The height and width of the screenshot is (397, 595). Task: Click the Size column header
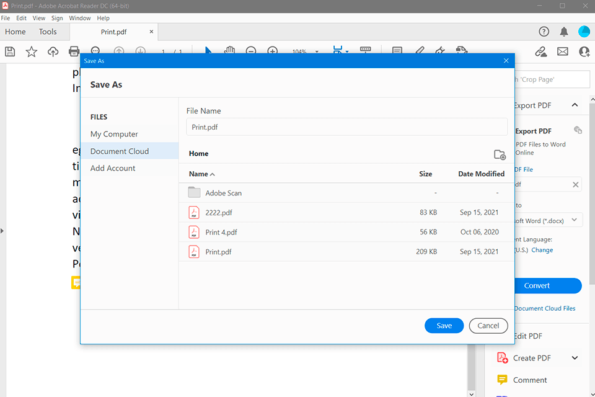(425, 174)
